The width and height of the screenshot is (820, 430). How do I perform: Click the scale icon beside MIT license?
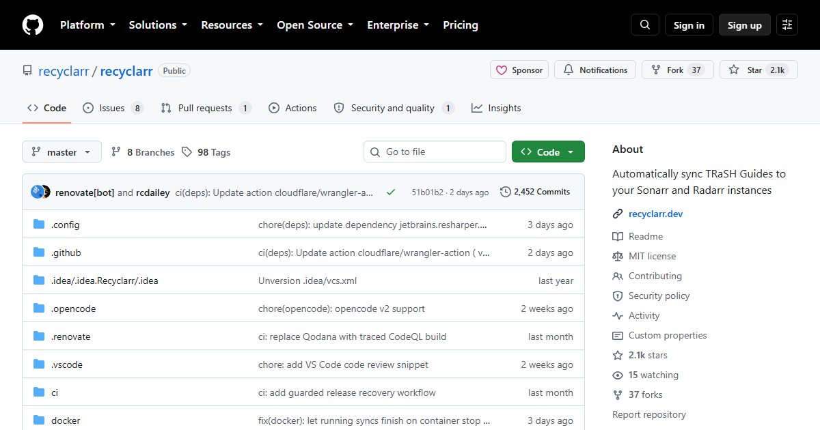click(x=618, y=256)
